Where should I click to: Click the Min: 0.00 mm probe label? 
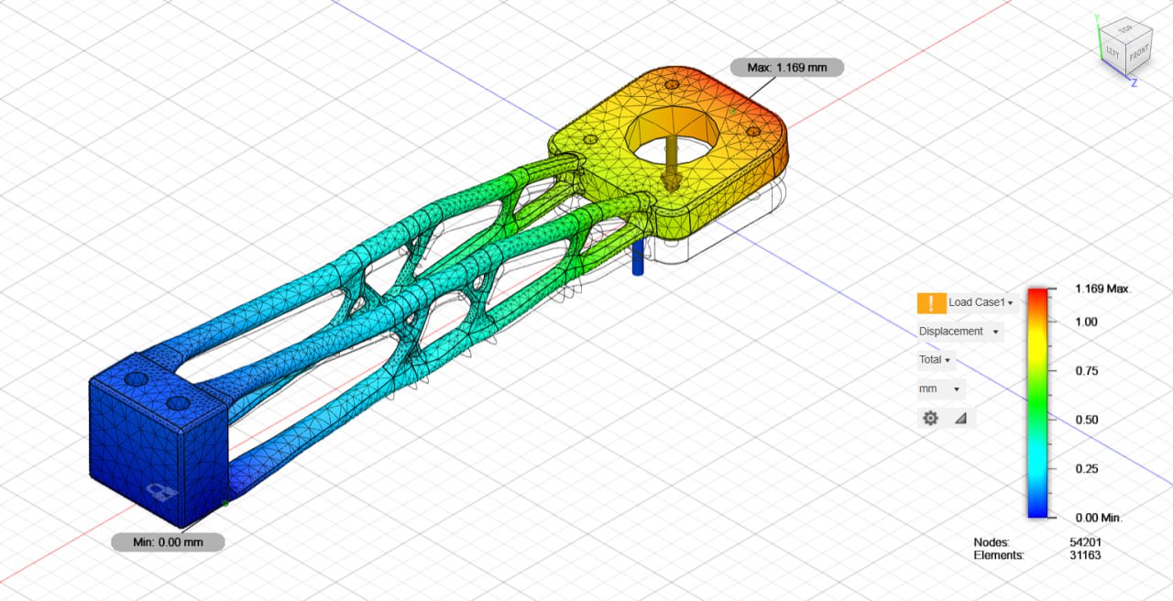[x=168, y=541]
